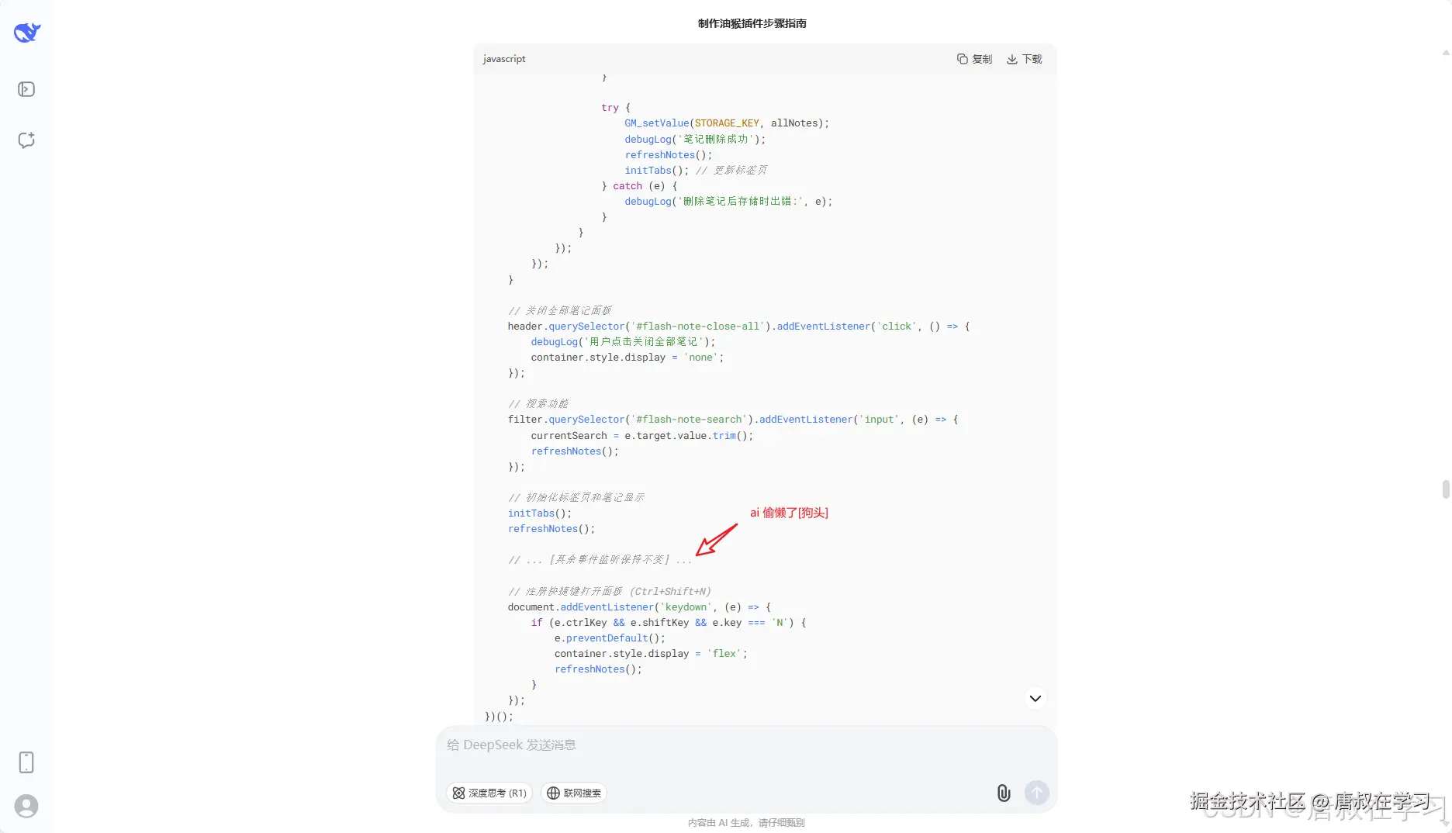The height and width of the screenshot is (833, 1452).
Task: Click the GM_setValue(STORAGE_KEY, allNotes) line
Action: [727, 123]
